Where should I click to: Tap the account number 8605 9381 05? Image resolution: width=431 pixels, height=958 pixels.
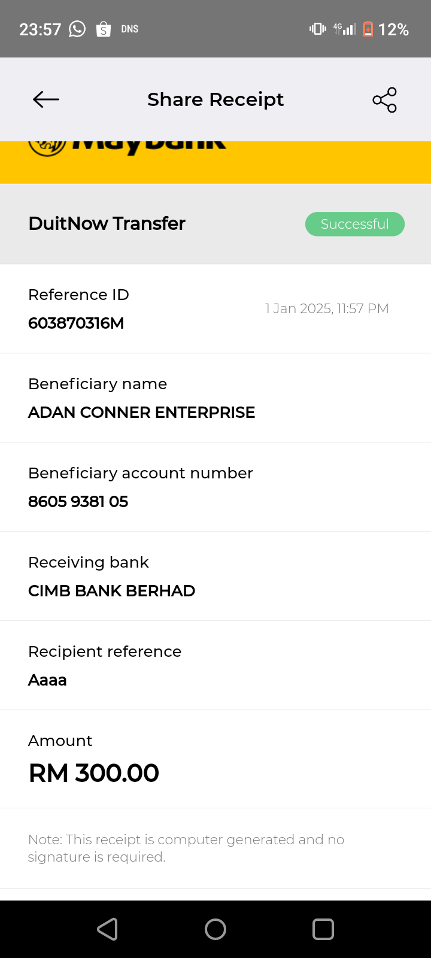click(x=78, y=502)
